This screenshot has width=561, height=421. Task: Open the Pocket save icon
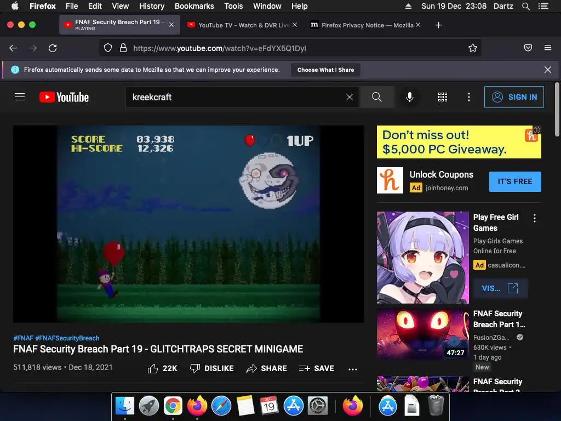pos(528,48)
